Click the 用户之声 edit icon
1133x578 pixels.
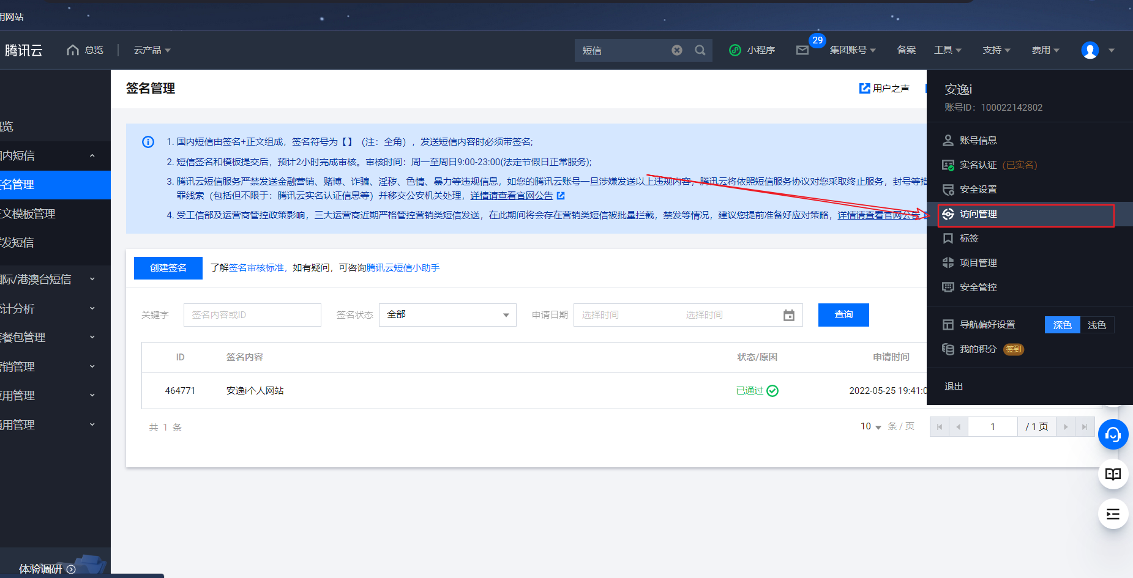tap(865, 88)
